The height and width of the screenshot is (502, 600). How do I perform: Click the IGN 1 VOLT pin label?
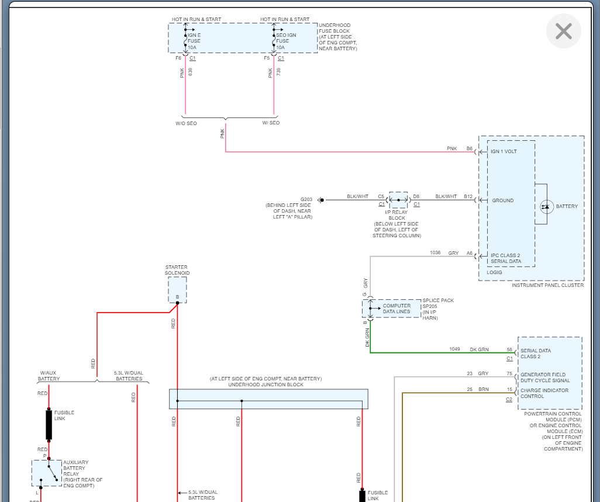coord(504,152)
